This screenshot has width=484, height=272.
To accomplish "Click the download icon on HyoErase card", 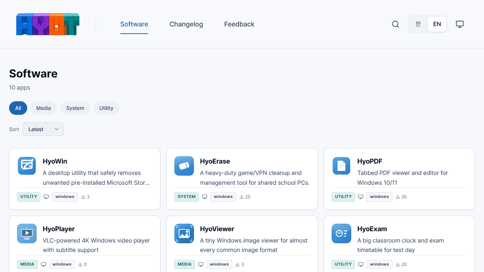I will [242, 197].
